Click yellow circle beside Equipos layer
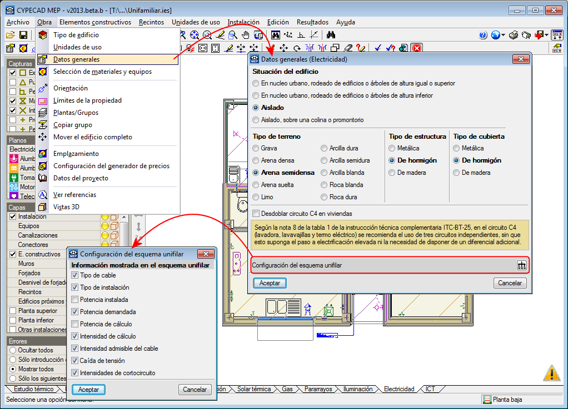 [104, 226]
